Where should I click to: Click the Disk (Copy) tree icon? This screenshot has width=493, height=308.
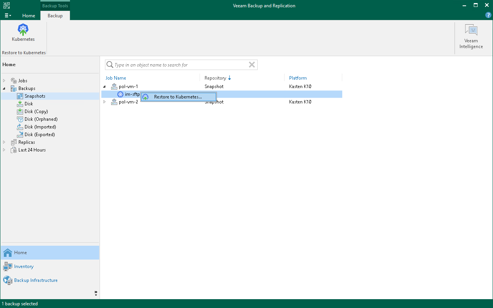20,112
